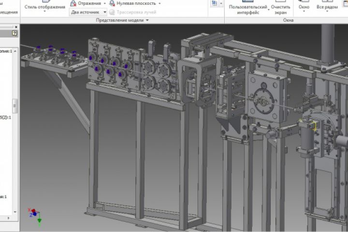
Task: Expand the Нулевая плоскость dropdown arrow
Action: (159, 3)
